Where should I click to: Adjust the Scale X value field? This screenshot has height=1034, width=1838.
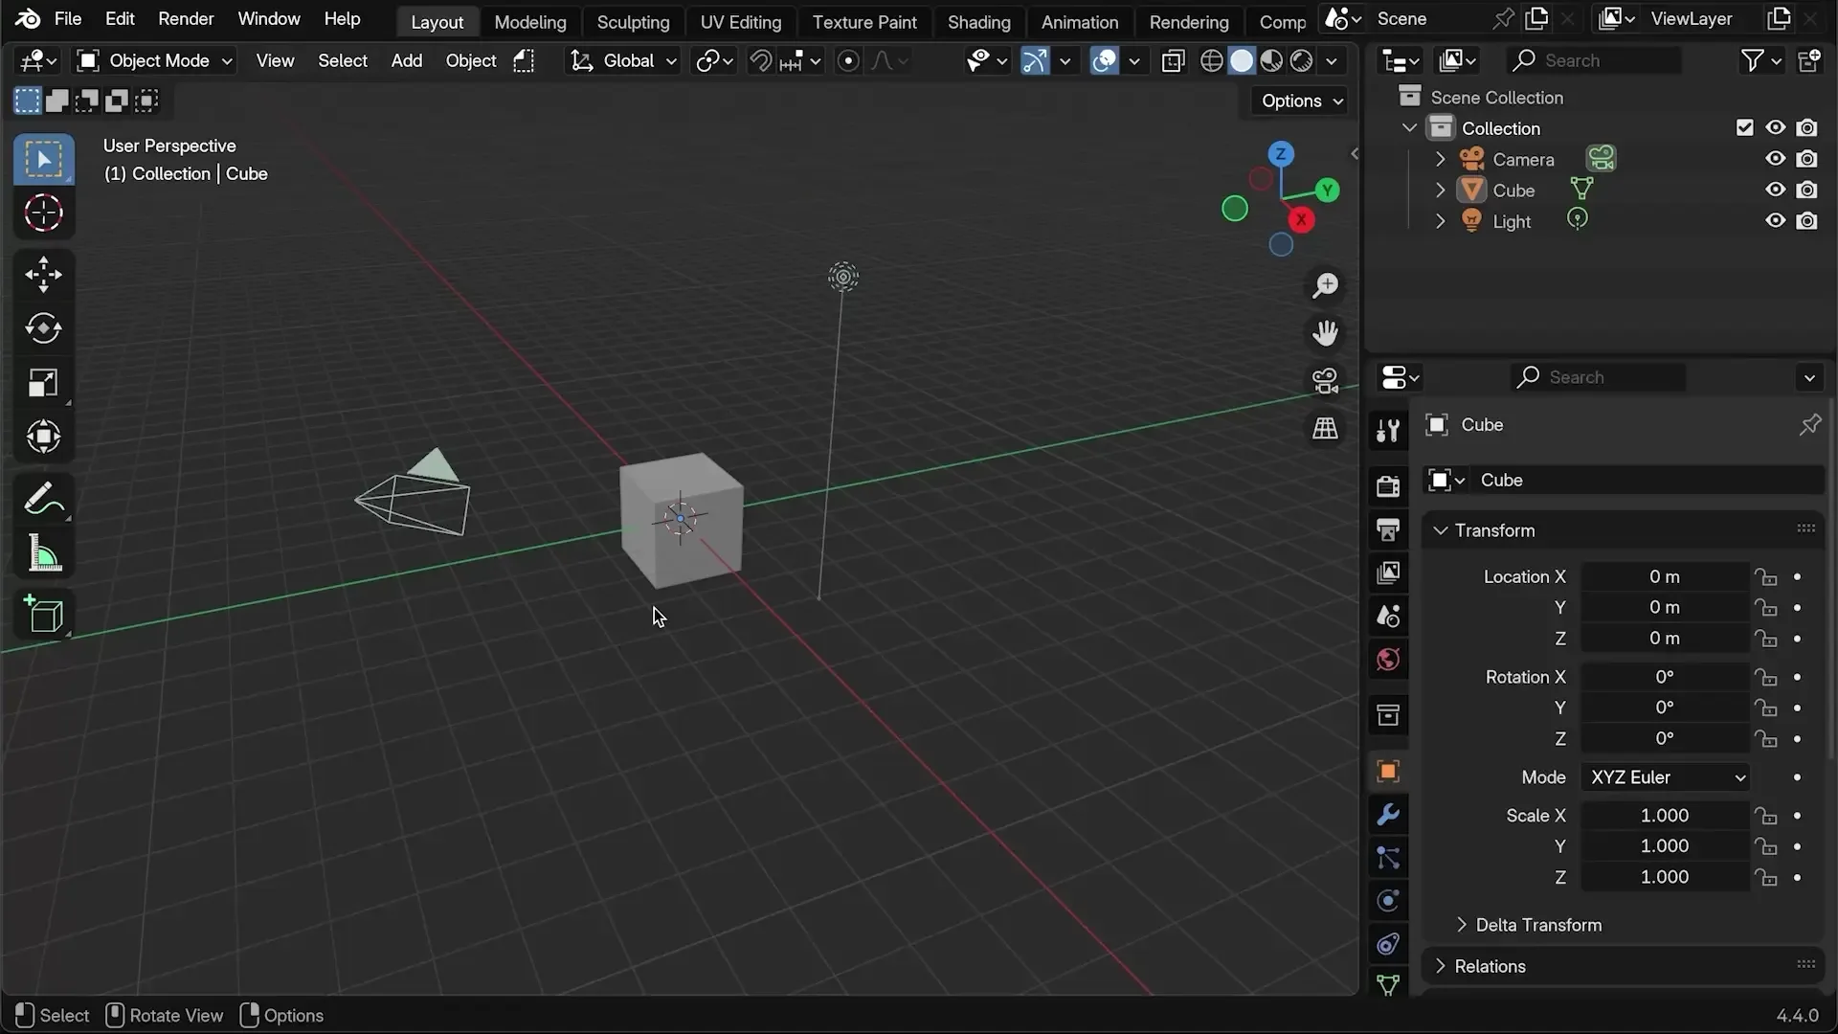click(x=1665, y=816)
